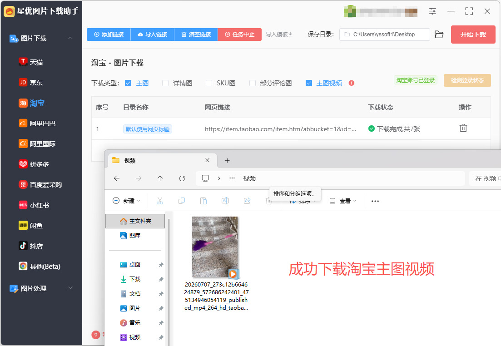This screenshot has width=501, height=346.
Task: Click the 导入模板 download link
Action: 279,34
